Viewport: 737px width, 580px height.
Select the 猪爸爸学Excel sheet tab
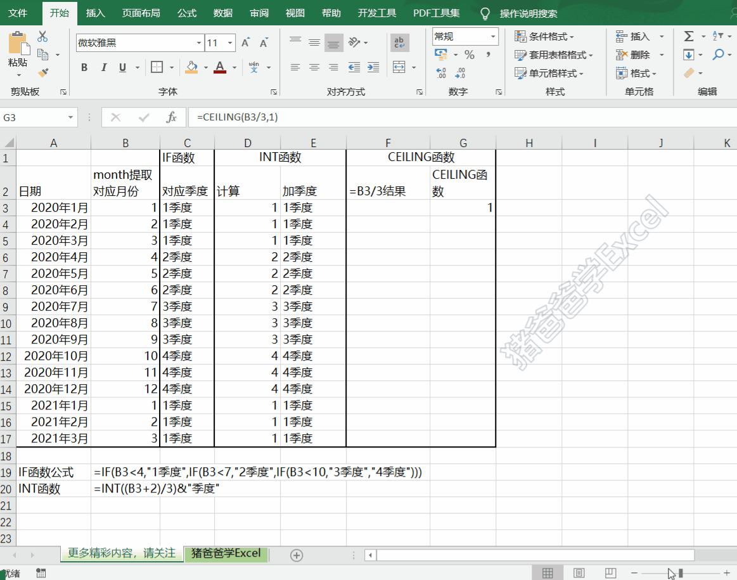226,553
